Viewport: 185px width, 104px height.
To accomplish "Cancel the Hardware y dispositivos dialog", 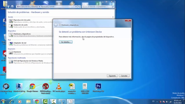I will [x=124, y=76].
